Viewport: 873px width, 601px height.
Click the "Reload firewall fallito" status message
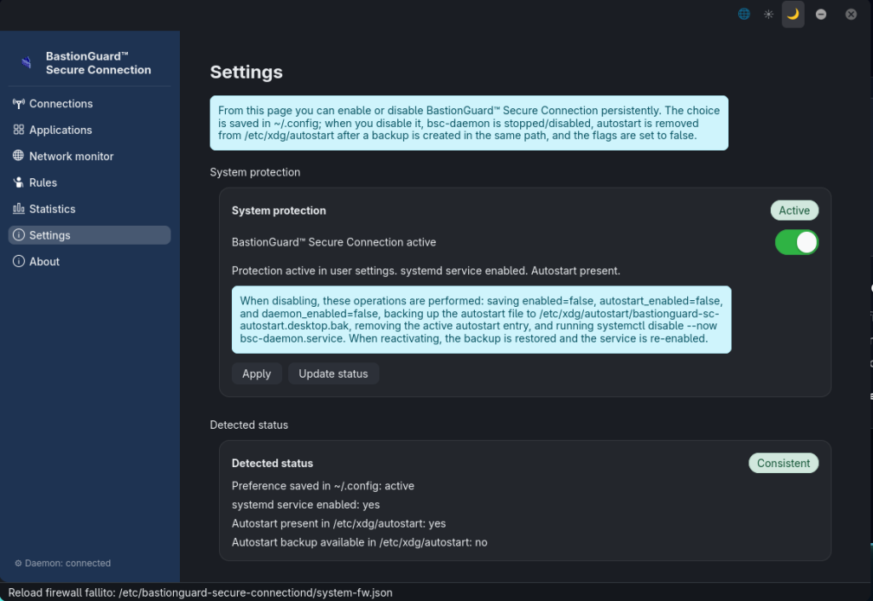(x=200, y=592)
